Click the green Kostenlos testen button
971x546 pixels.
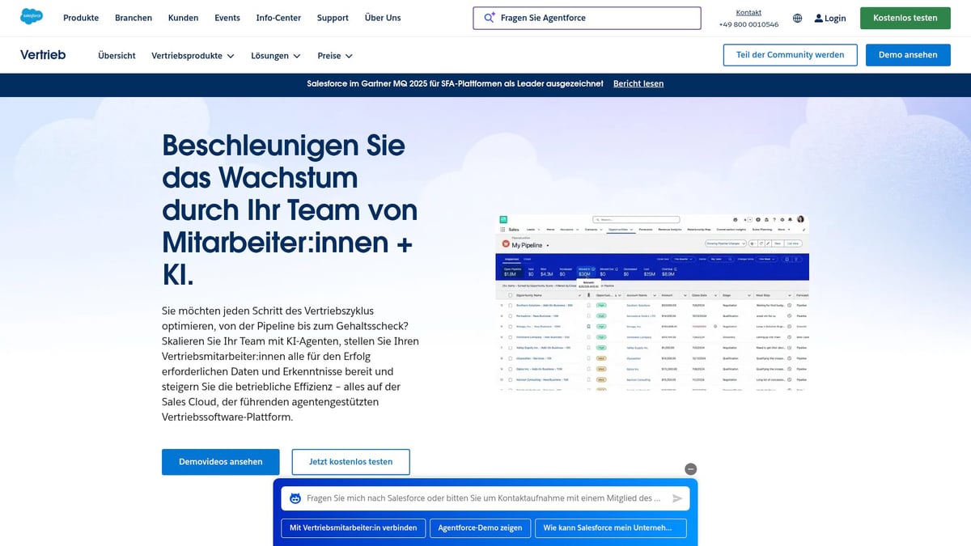[x=905, y=17]
